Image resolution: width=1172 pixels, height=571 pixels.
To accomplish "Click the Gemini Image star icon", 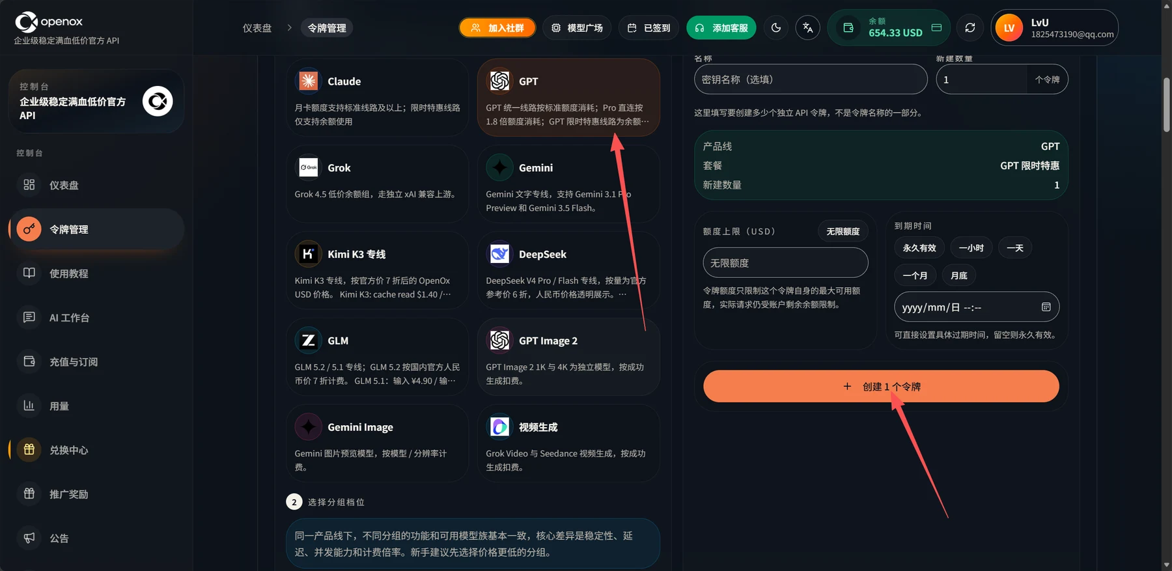I will coord(308,427).
